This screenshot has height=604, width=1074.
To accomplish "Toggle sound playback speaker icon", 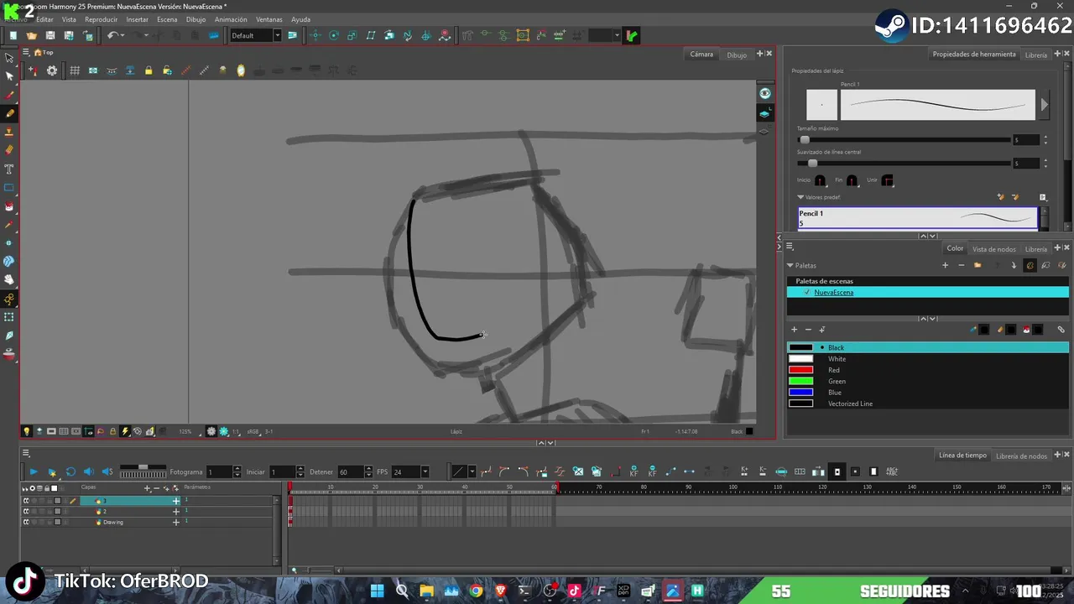I will 89,471.
